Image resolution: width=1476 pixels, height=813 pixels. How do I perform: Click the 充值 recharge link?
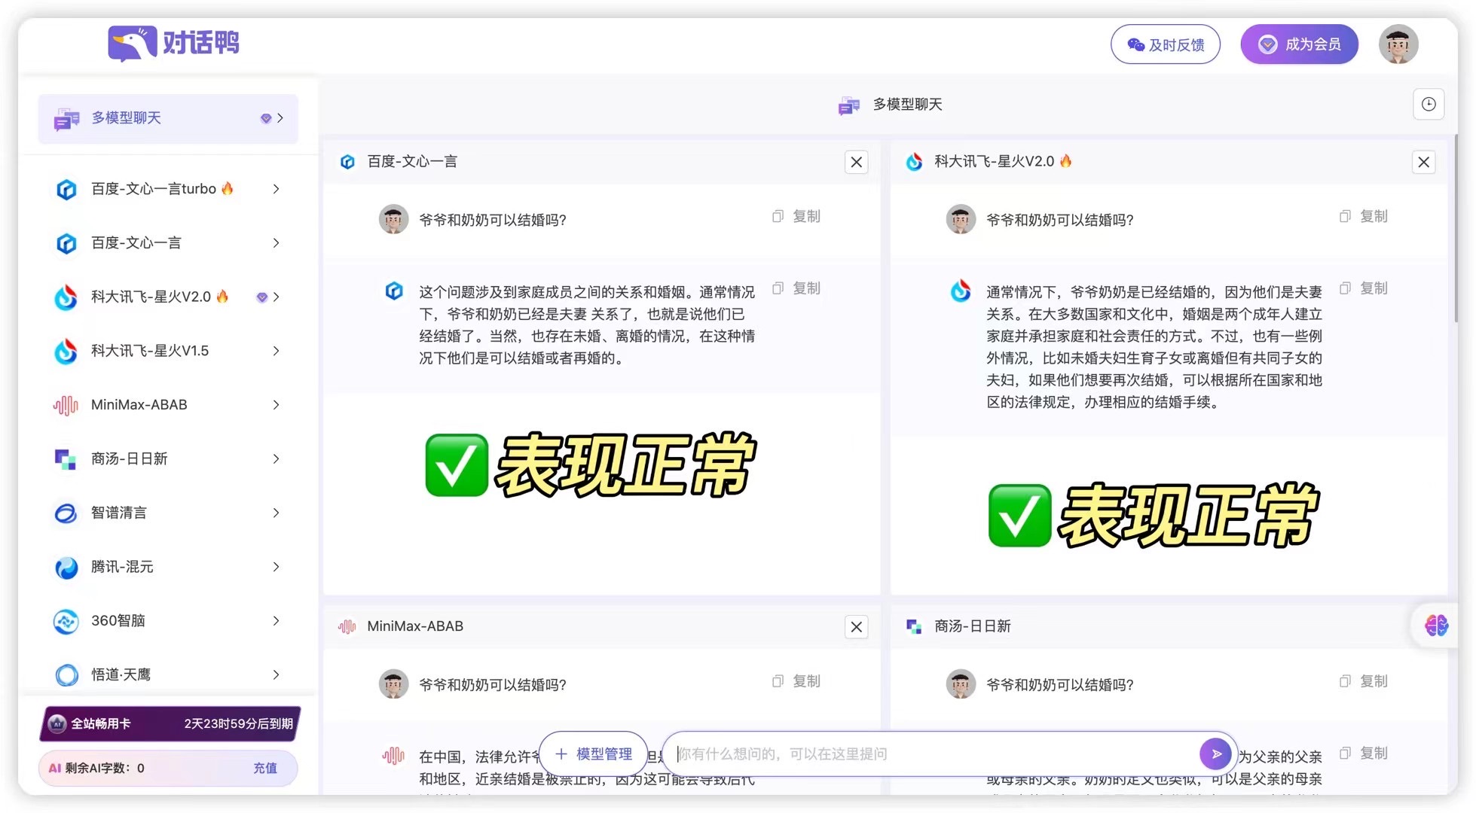click(265, 768)
